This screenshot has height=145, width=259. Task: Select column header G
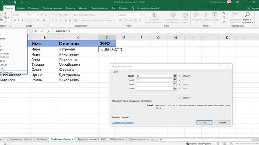(158, 37)
